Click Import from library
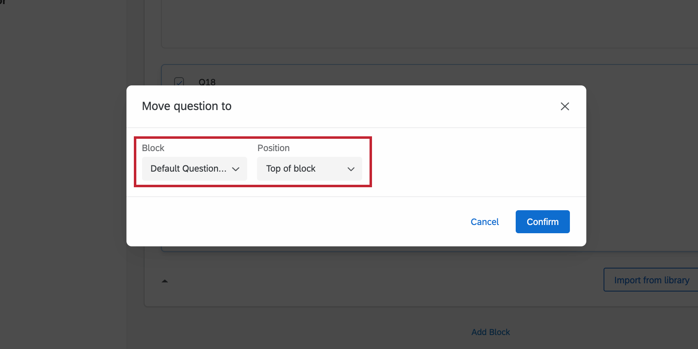The image size is (698, 349). [652, 280]
